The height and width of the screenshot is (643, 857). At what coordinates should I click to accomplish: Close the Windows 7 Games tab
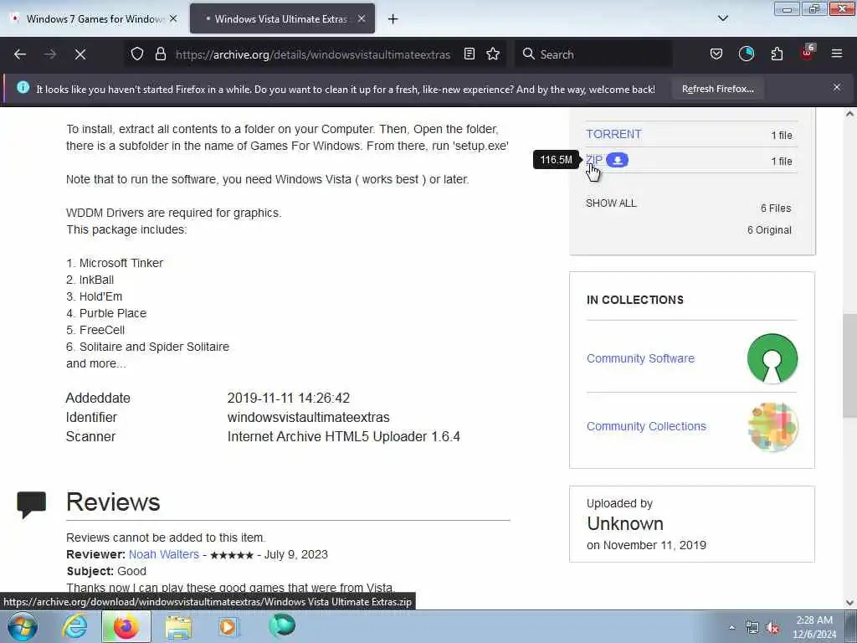click(x=173, y=18)
